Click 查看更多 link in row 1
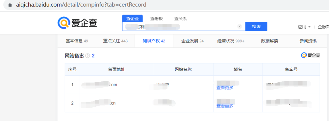The height and width of the screenshot is (121, 329). tap(225, 88)
